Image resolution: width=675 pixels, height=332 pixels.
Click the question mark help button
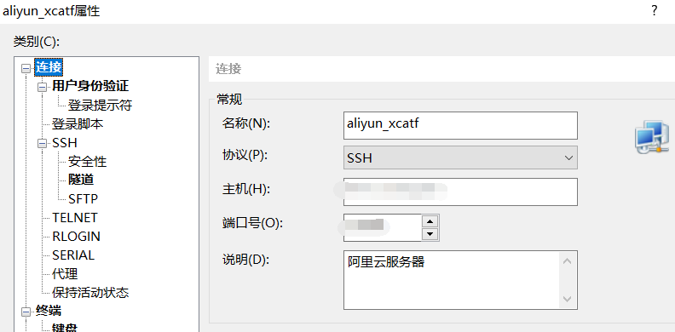pyautogui.click(x=655, y=10)
